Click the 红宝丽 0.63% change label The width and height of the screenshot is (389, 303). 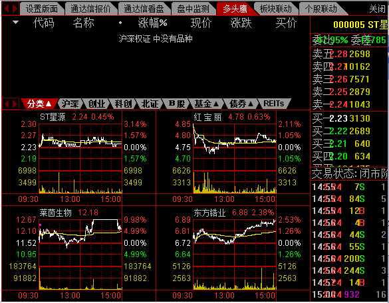coord(259,117)
